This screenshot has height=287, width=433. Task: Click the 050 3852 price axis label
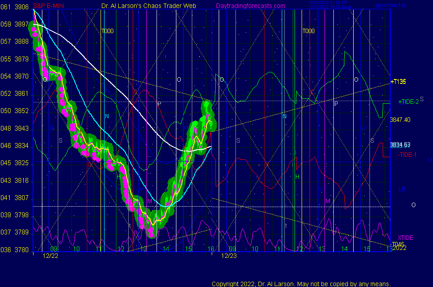(x=15, y=111)
